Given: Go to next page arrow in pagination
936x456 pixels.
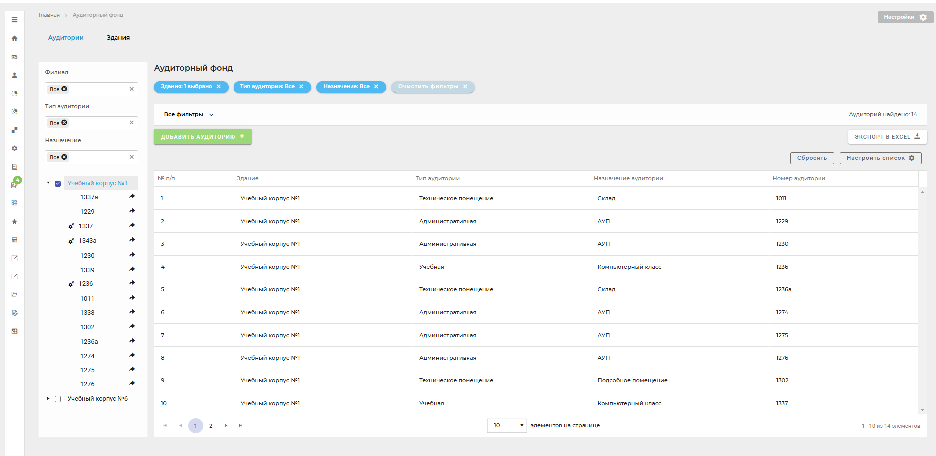Looking at the screenshot, I should [226, 426].
